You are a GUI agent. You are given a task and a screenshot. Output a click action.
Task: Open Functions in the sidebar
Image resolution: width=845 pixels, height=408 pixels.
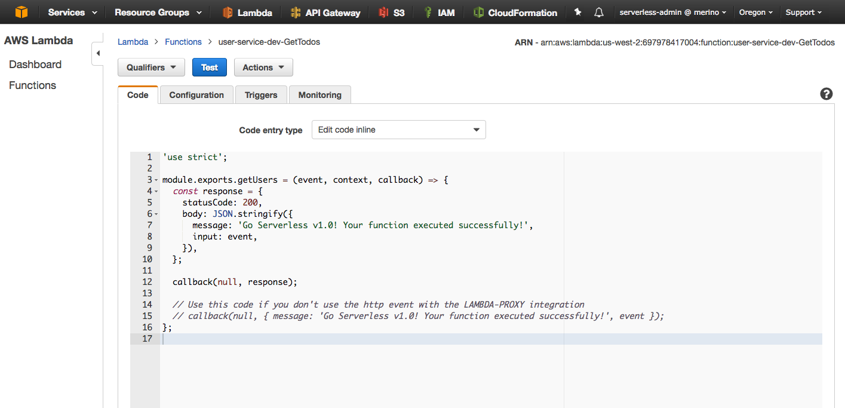coord(32,85)
